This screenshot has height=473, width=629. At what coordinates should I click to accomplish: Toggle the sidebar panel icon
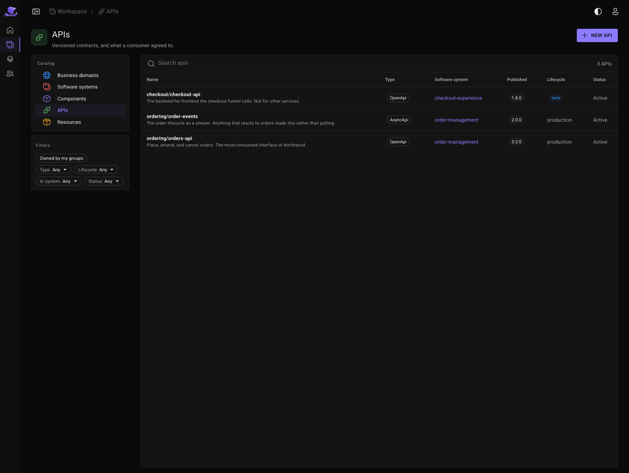coord(36,12)
